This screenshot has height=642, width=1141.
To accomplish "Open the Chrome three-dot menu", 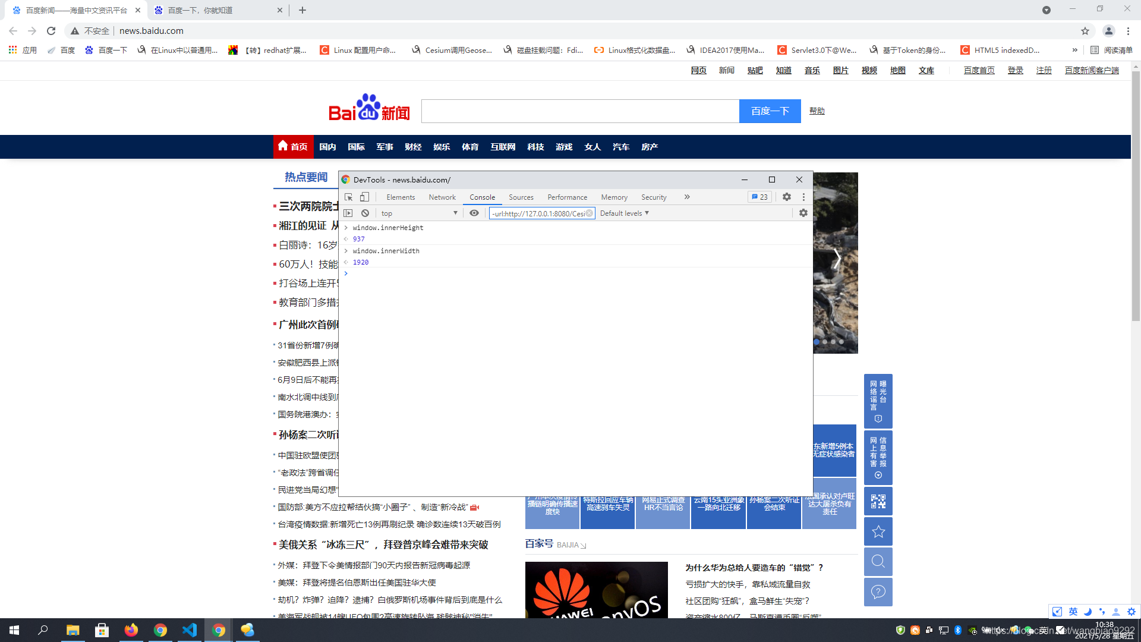I will tap(1128, 31).
